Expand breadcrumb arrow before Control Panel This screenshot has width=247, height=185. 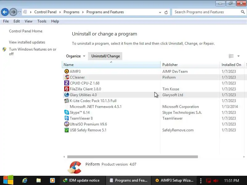[31, 12]
